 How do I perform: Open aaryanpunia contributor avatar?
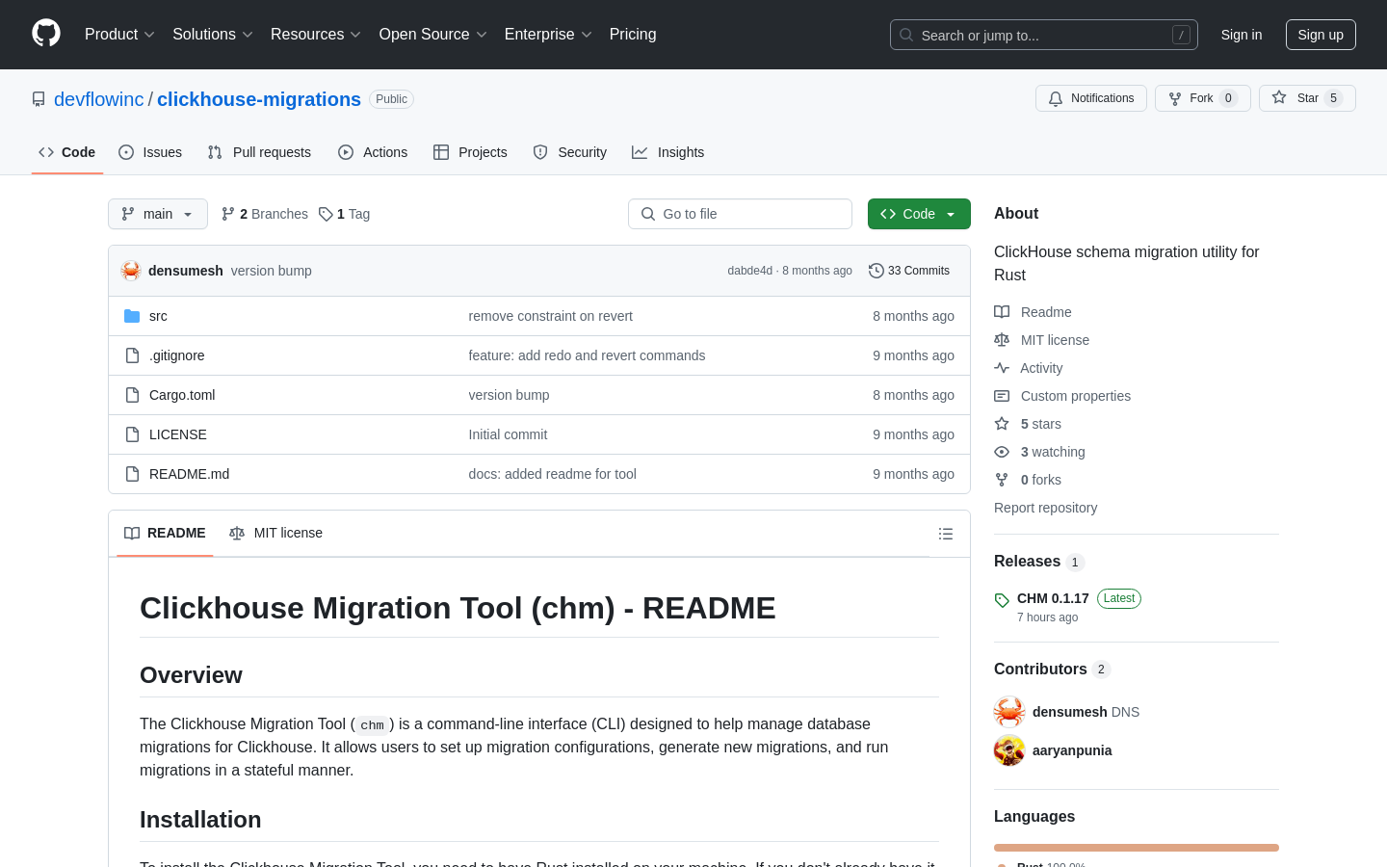(1009, 750)
